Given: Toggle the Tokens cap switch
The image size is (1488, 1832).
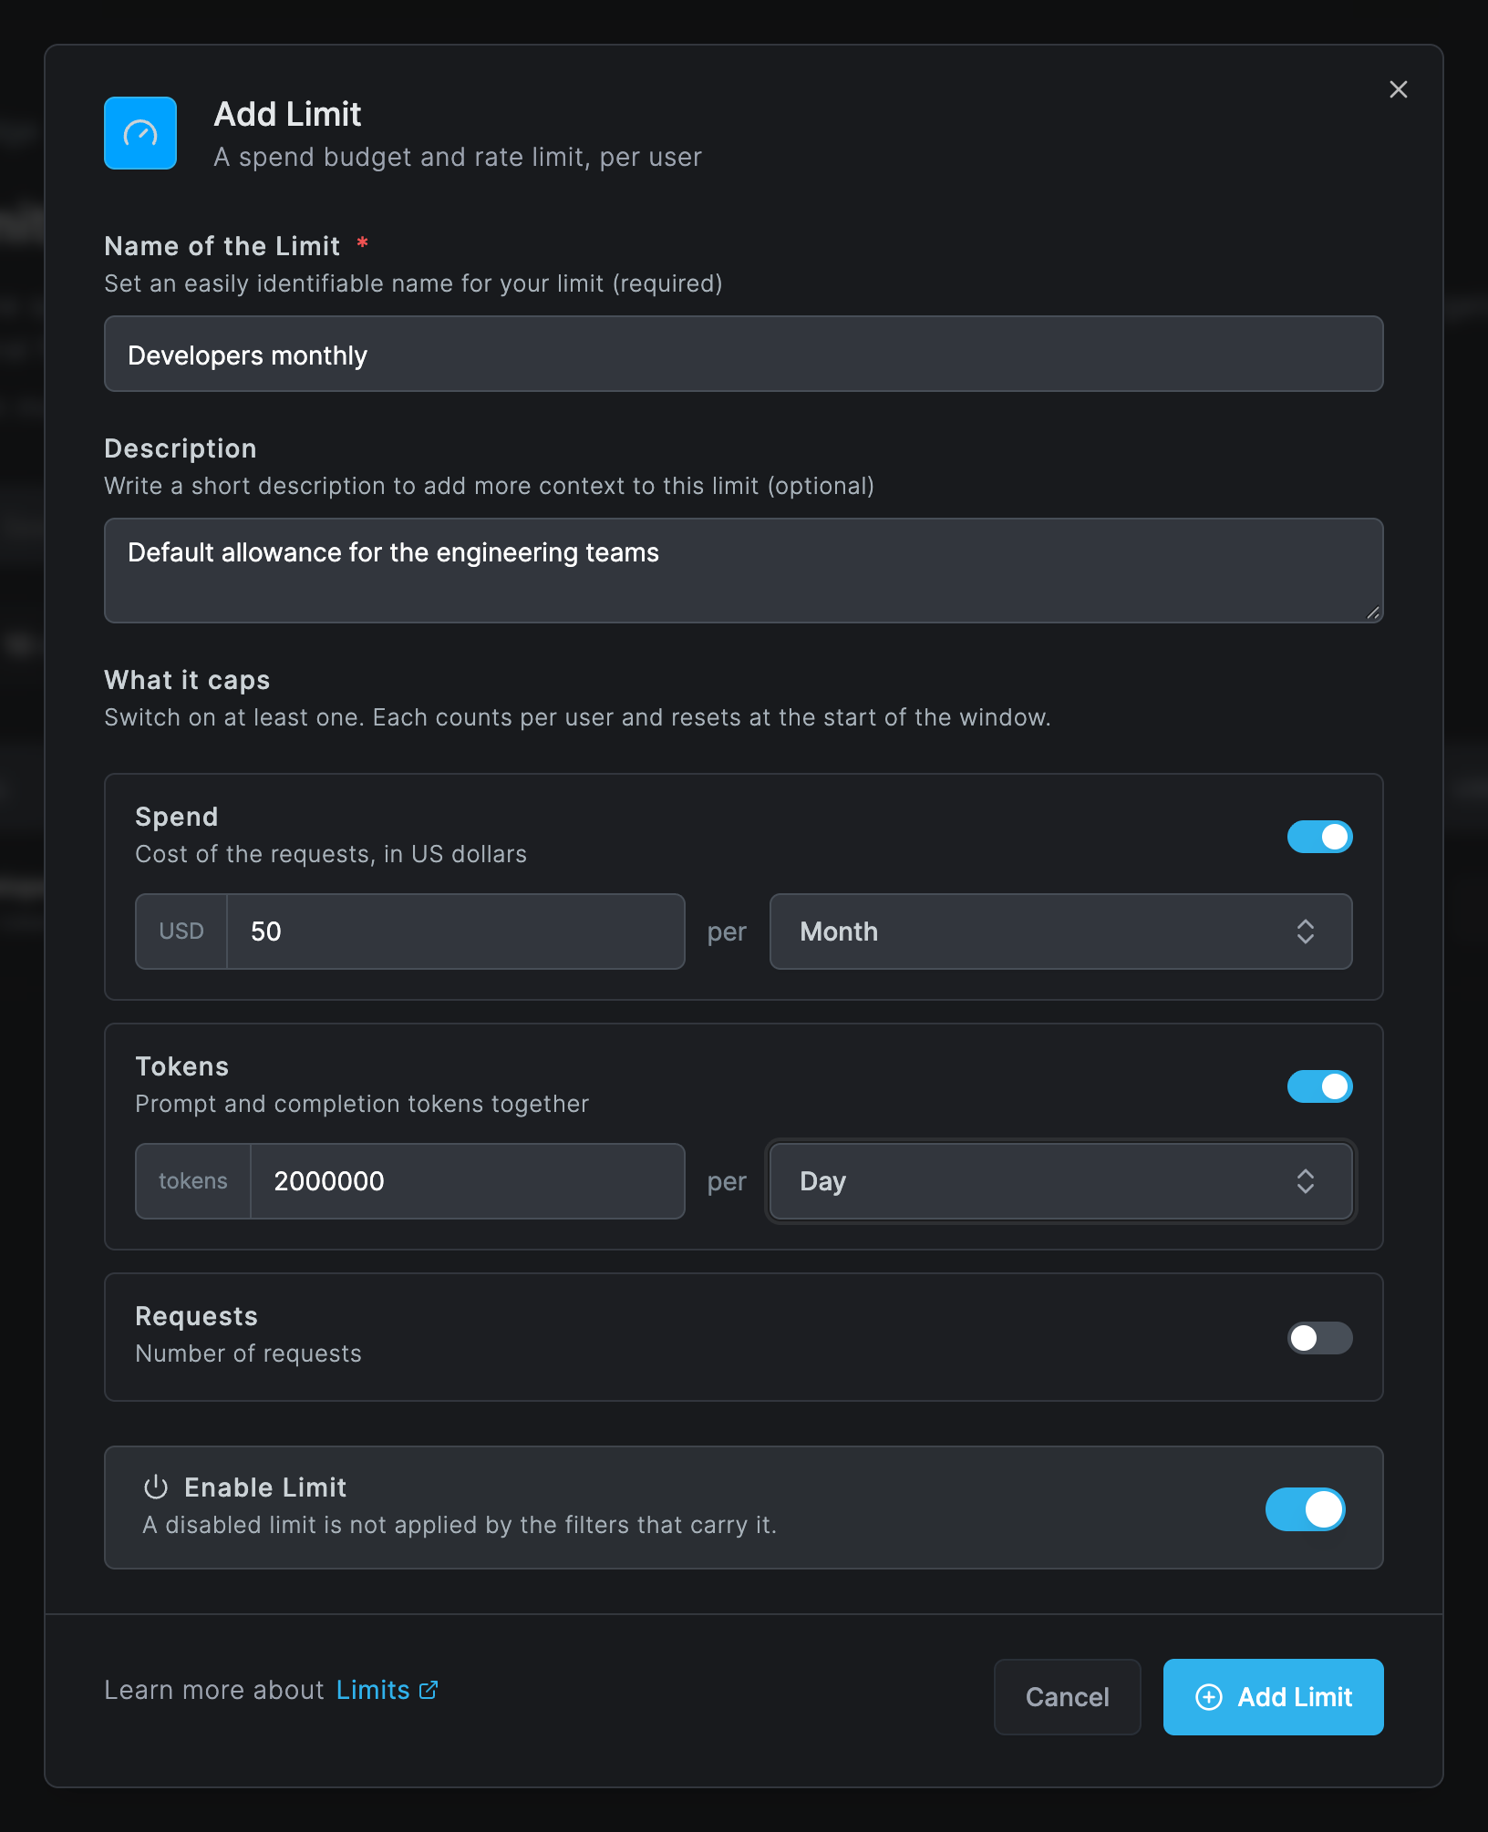Looking at the screenshot, I should tap(1319, 1086).
